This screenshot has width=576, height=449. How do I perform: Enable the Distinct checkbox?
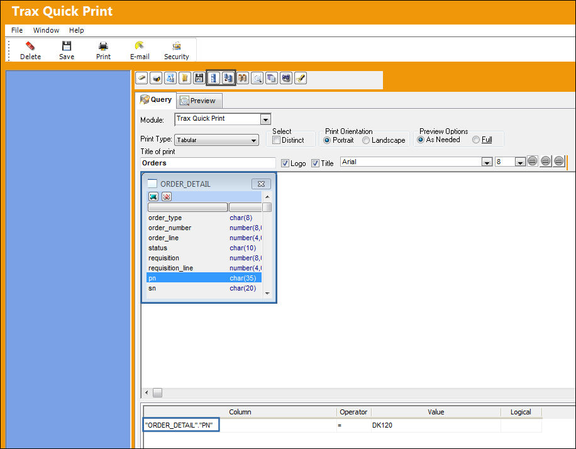[x=276, y=140]
